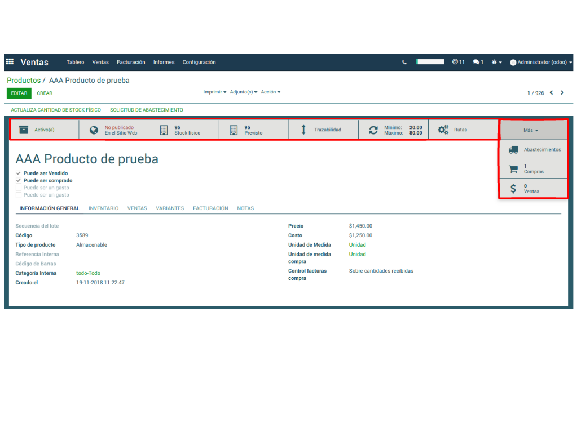Click the phone icon in top bar
The height and width of the screenshot is (432, 577).
coord(404,63)
